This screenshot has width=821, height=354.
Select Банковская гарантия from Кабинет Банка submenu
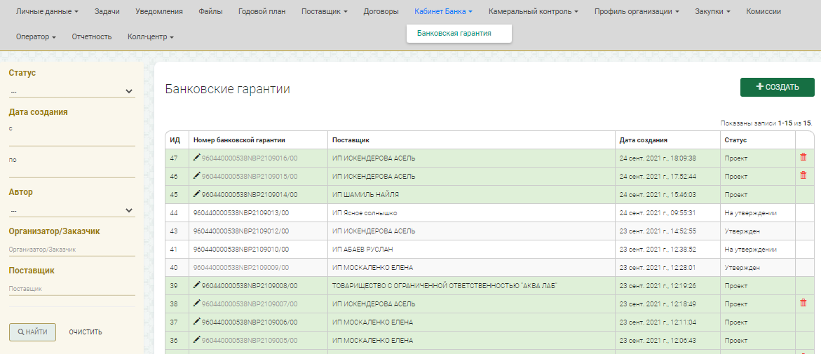(x=454, y=33)
